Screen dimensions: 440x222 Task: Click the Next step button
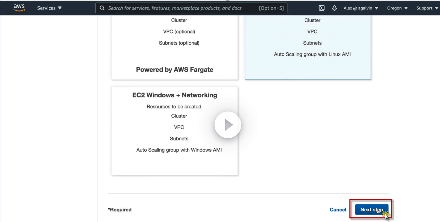click(x=372, y=210)
